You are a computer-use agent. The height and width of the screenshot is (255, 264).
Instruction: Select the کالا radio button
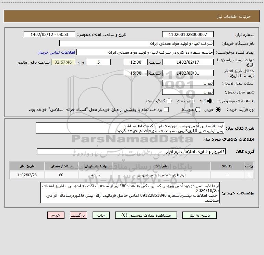(210, 101)
